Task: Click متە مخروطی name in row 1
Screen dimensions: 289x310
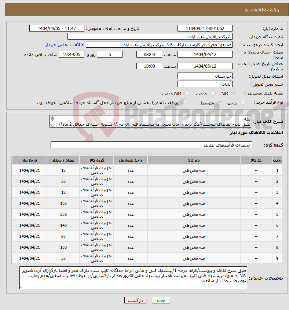Action: click(x=194, y=170)
